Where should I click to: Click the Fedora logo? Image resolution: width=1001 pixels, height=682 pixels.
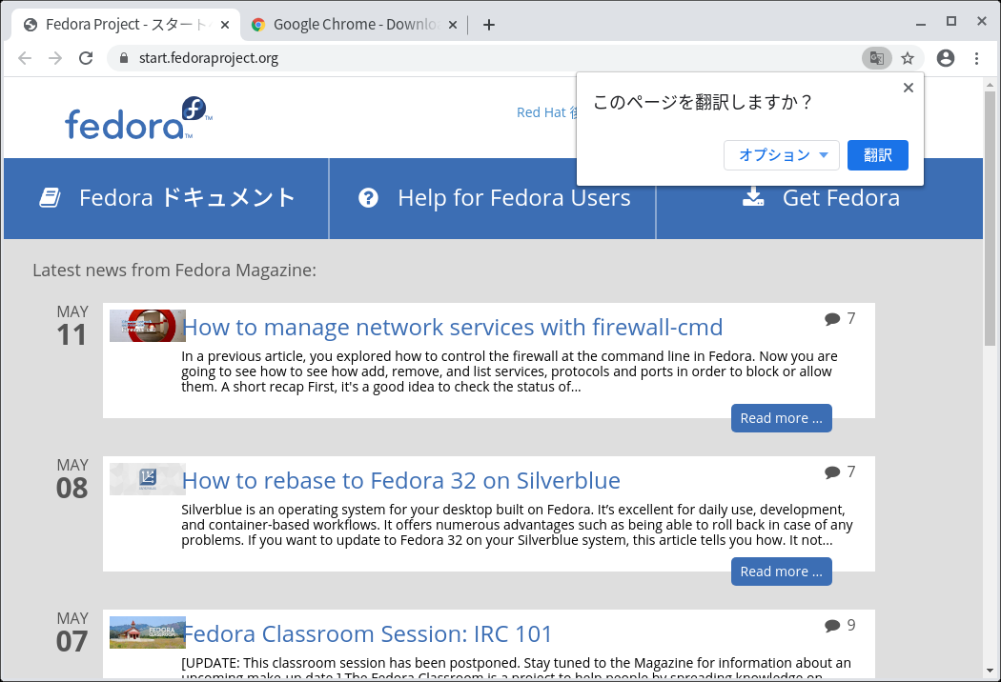(x=138, y=118)
